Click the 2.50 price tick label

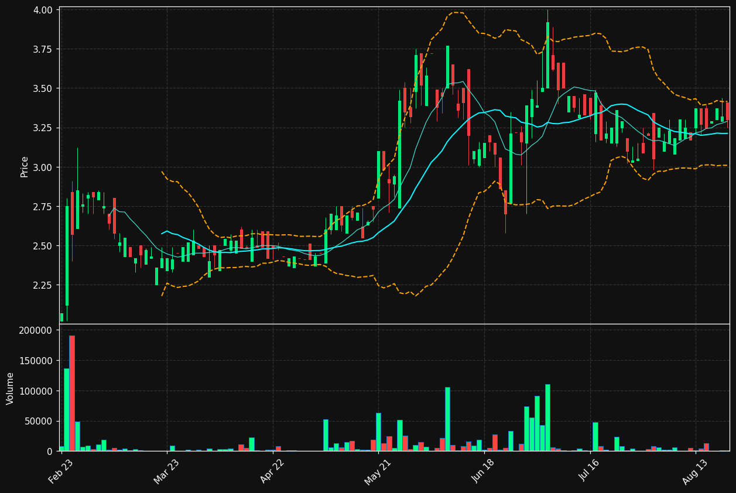tap(44, 246)
